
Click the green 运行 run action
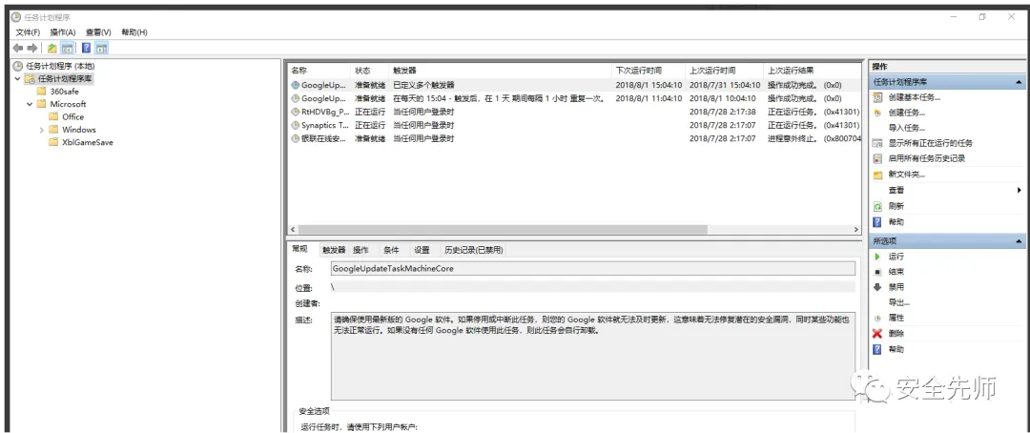point(896,257)
